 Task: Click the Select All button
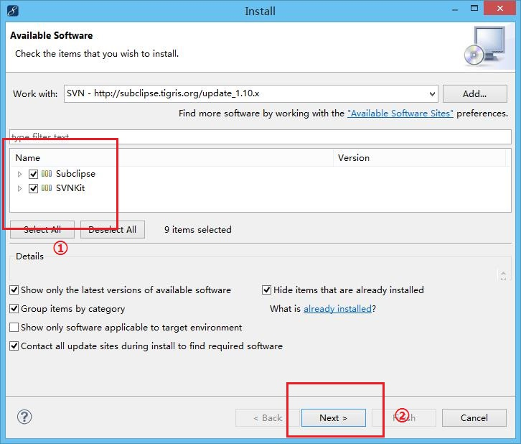[42, 229]
